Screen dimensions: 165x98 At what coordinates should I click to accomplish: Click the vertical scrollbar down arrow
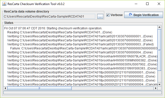pos(159,84)
